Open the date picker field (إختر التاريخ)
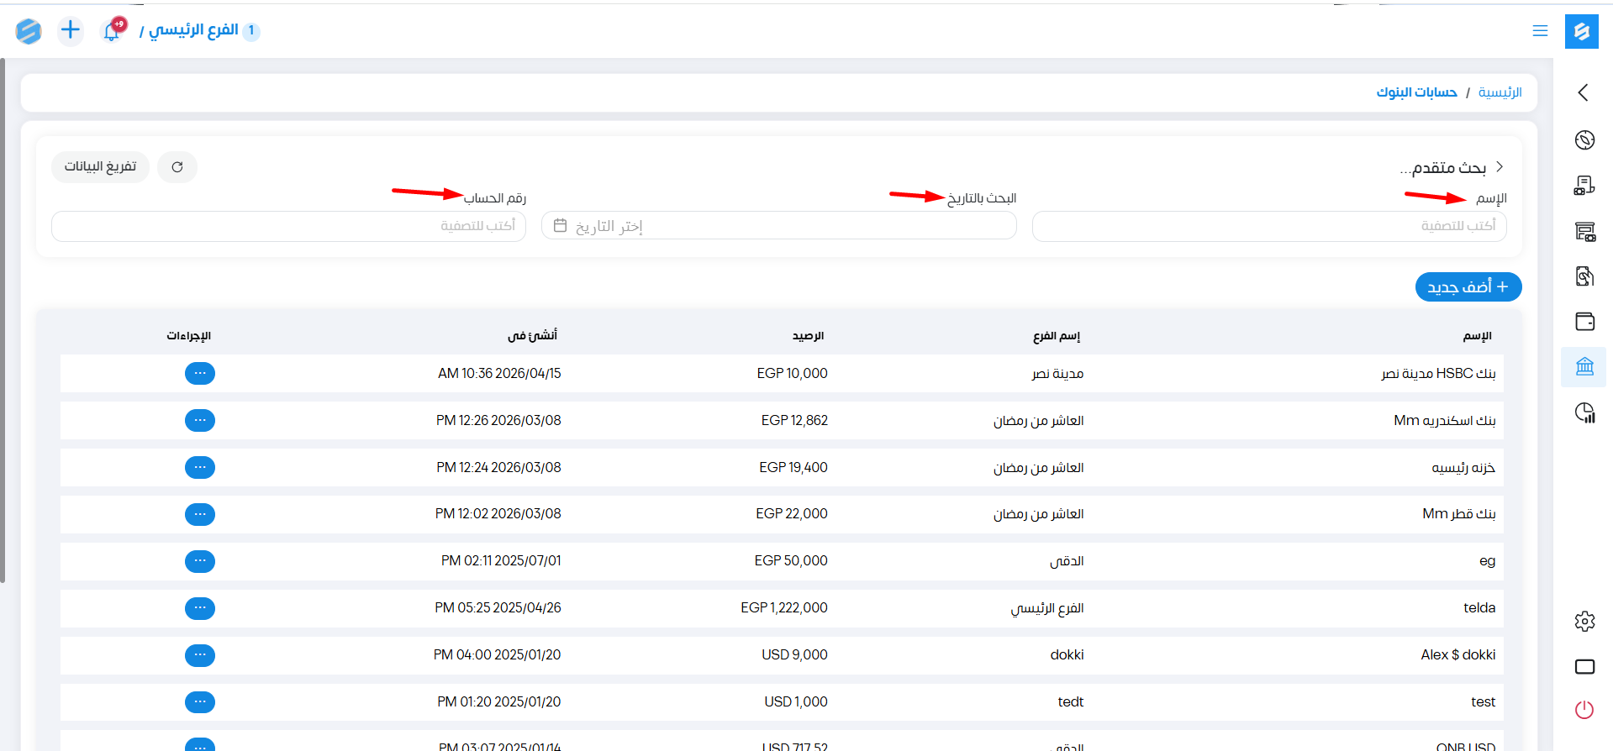The height and width of the screenshot is (751, 1613). (x=778, y=226)
